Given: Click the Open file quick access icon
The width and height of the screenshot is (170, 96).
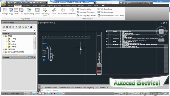Looking at the screenshot, I should pos(12,3).
